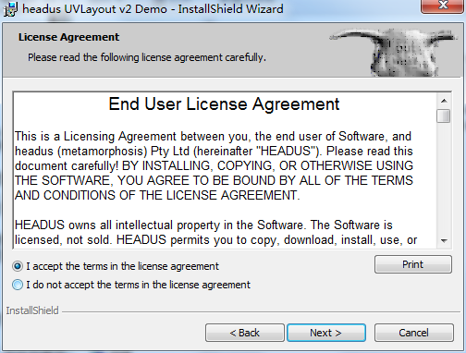466x353 pixels.
Task: Click the headus UVLayout v2 Demo title bar text
Action: [153, 9]
